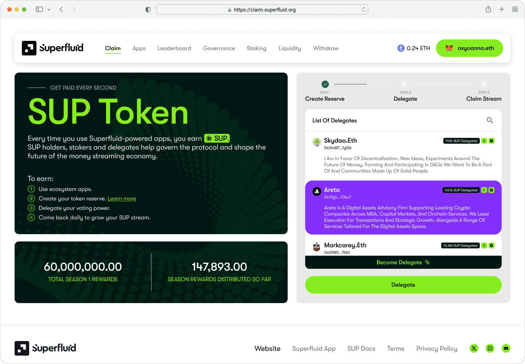525x364 pixels.
Task: Click Markcarey.Eth's avatar image
Action: [x=317, y=247]
